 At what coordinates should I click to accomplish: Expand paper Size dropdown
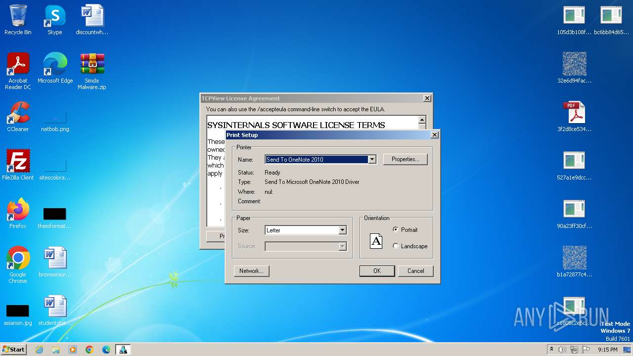tap(342, 230)
